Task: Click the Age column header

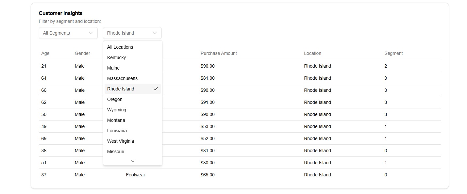Action: tap(45, 53)
